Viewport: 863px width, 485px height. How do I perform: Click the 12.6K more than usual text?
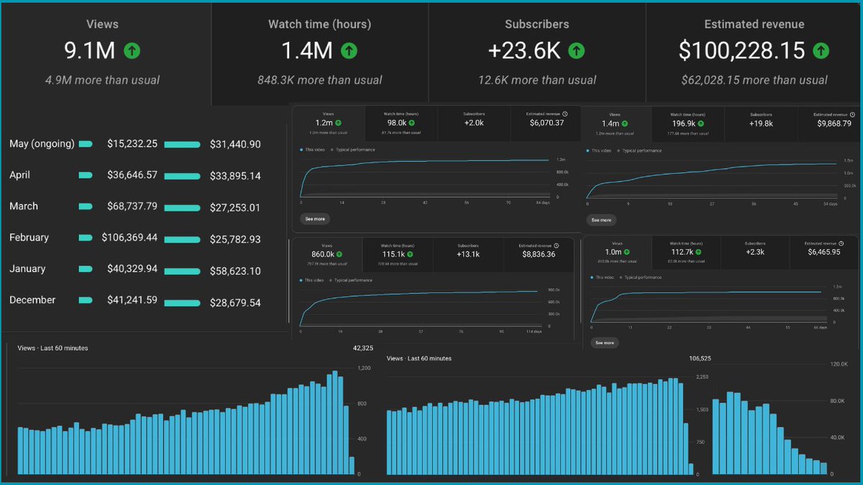click(x=537, y=80)
